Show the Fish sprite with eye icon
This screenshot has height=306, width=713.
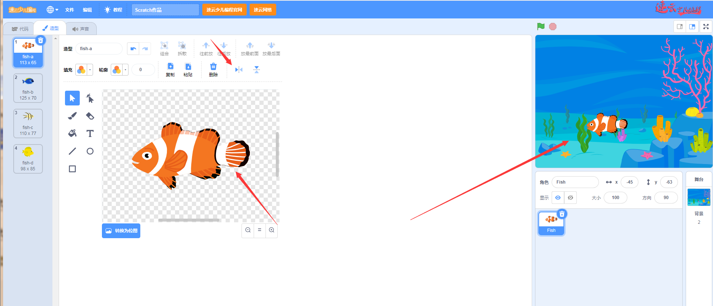click(x=558, y=198)
